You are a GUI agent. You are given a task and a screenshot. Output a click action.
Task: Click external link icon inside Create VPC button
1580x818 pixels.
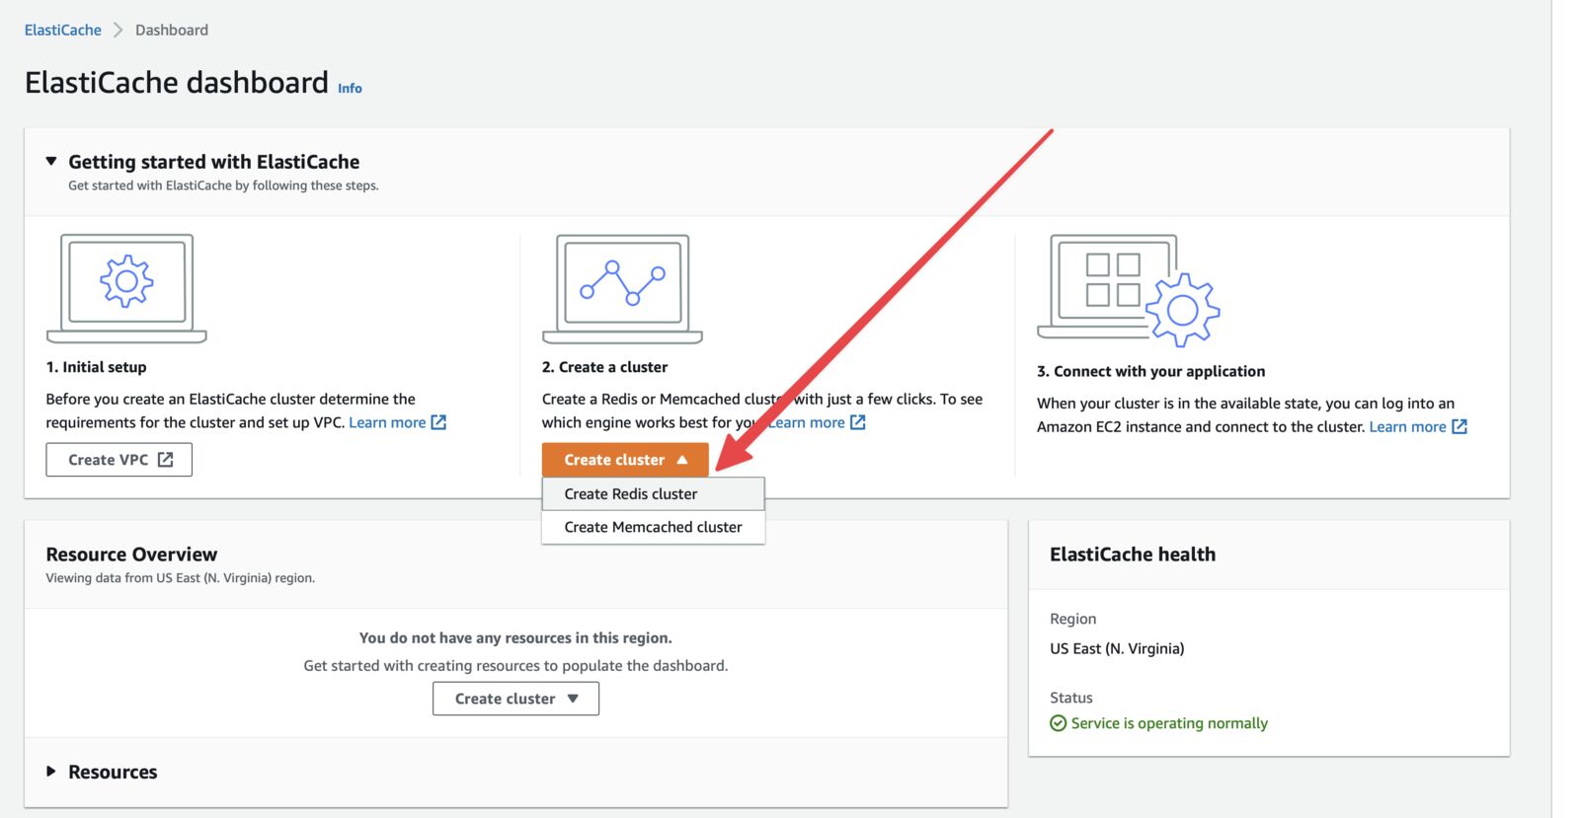click(x=165, y=460)
